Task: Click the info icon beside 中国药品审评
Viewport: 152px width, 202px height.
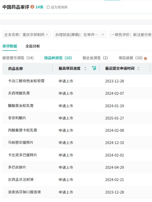Action: (32, 7)
